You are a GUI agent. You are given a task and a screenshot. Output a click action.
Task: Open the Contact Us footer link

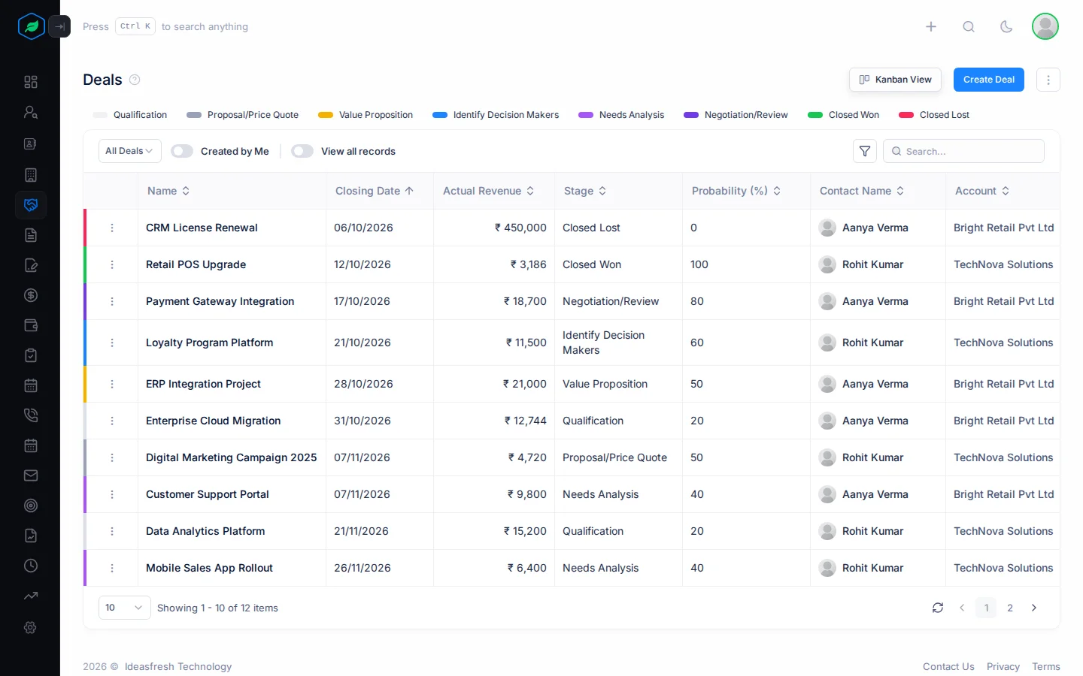(x=948, y=666)
